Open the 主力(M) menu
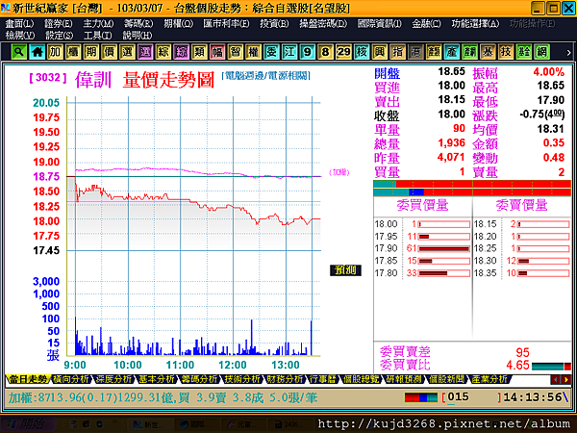577x433 pixels. coord(98,24)
